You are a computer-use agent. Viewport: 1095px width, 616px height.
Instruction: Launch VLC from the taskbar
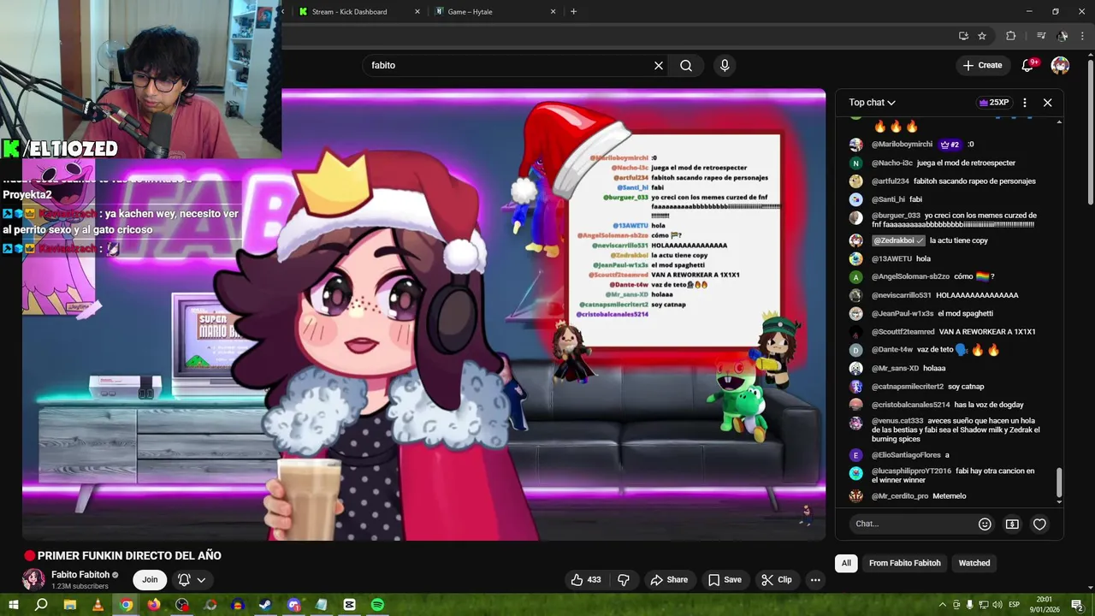[98, 605]
